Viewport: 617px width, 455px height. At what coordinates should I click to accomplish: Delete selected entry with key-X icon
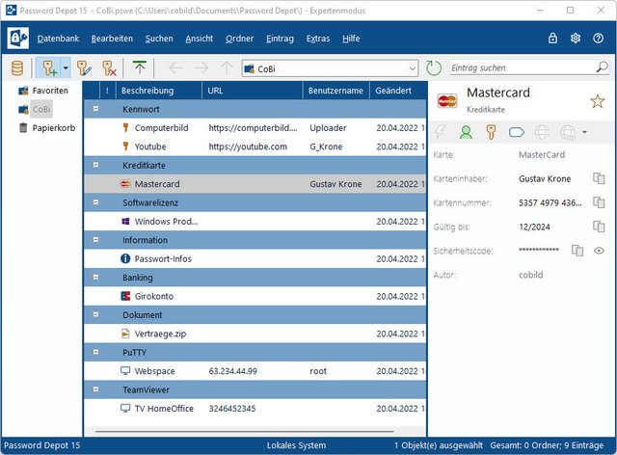[109, 68]
